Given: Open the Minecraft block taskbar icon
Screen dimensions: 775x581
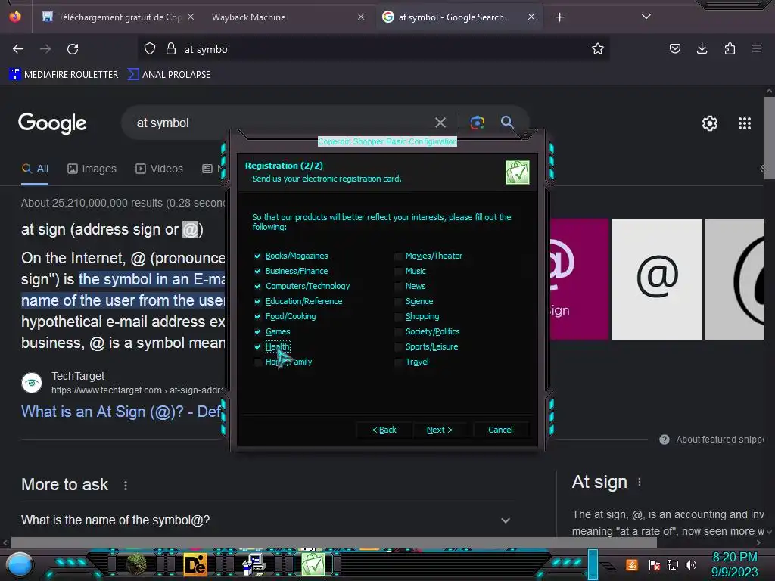Looking at the screenshot, I should pyautogui.click(x=136, y=564).
